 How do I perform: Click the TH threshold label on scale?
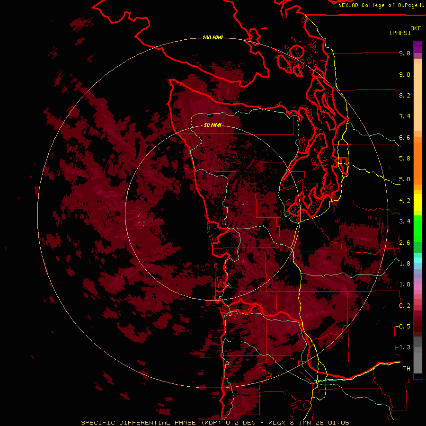click(x=407, y=369)
